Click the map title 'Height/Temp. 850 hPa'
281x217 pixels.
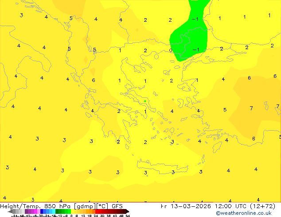point(35,206)
